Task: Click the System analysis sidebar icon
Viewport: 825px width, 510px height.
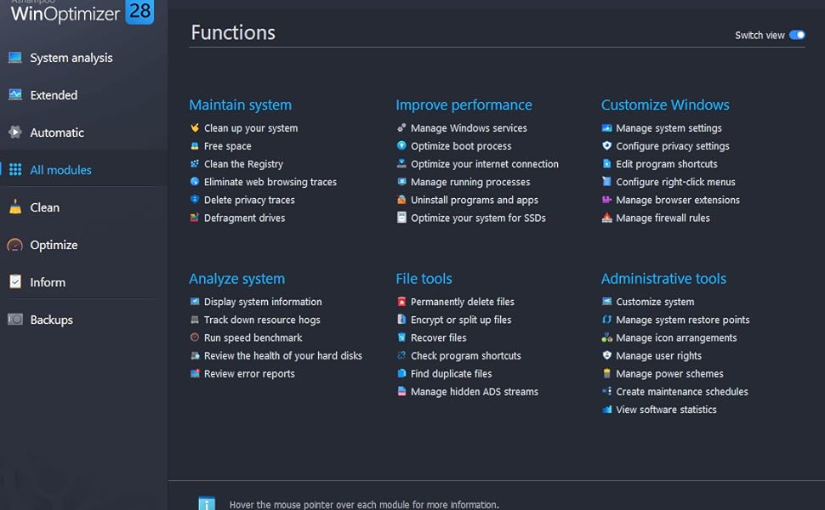Action: tap(15, 58)
